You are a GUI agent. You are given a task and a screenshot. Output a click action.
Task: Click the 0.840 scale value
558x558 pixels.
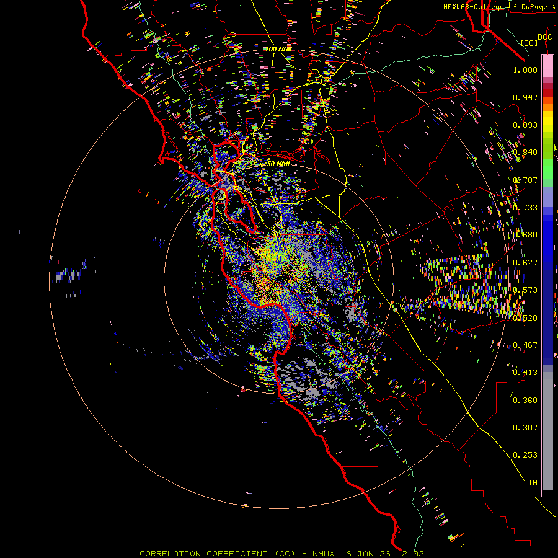point(525,153)
